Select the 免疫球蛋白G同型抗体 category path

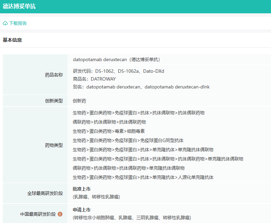pyautogui.click(x=128, y=140)
